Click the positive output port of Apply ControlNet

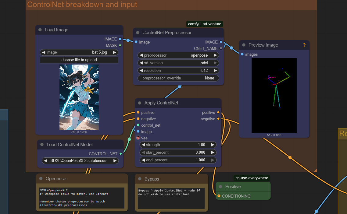[x=218, y=112]
